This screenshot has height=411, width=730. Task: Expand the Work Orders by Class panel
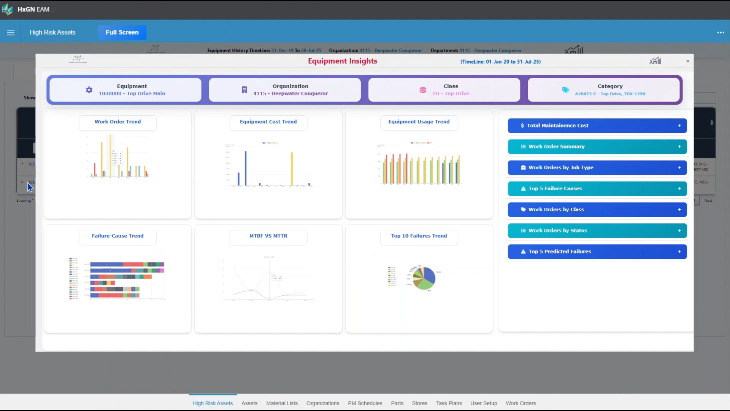(x=679, y=209)
